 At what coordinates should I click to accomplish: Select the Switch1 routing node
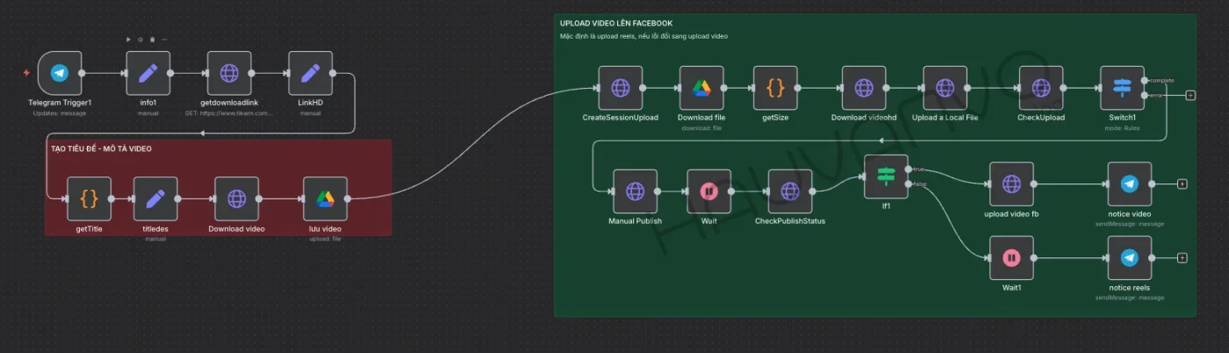click(x=1122, y=88)
